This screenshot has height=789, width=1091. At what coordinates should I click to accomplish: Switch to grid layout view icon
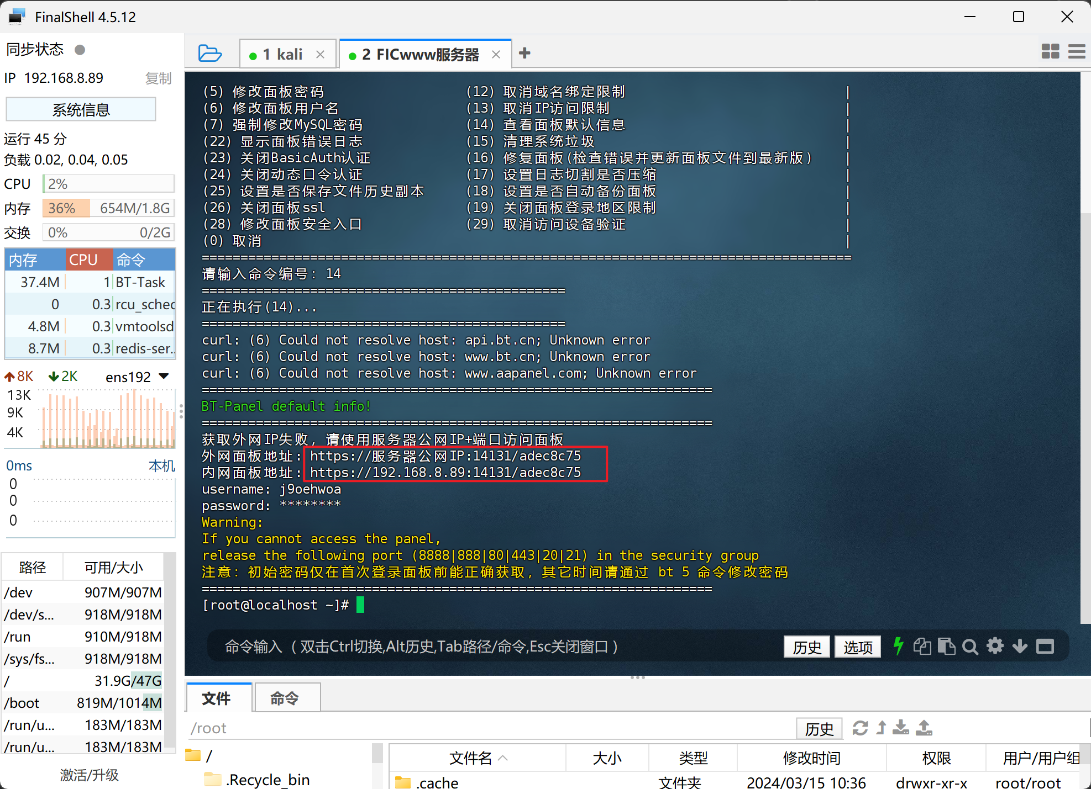click(x=1050, y=52)
